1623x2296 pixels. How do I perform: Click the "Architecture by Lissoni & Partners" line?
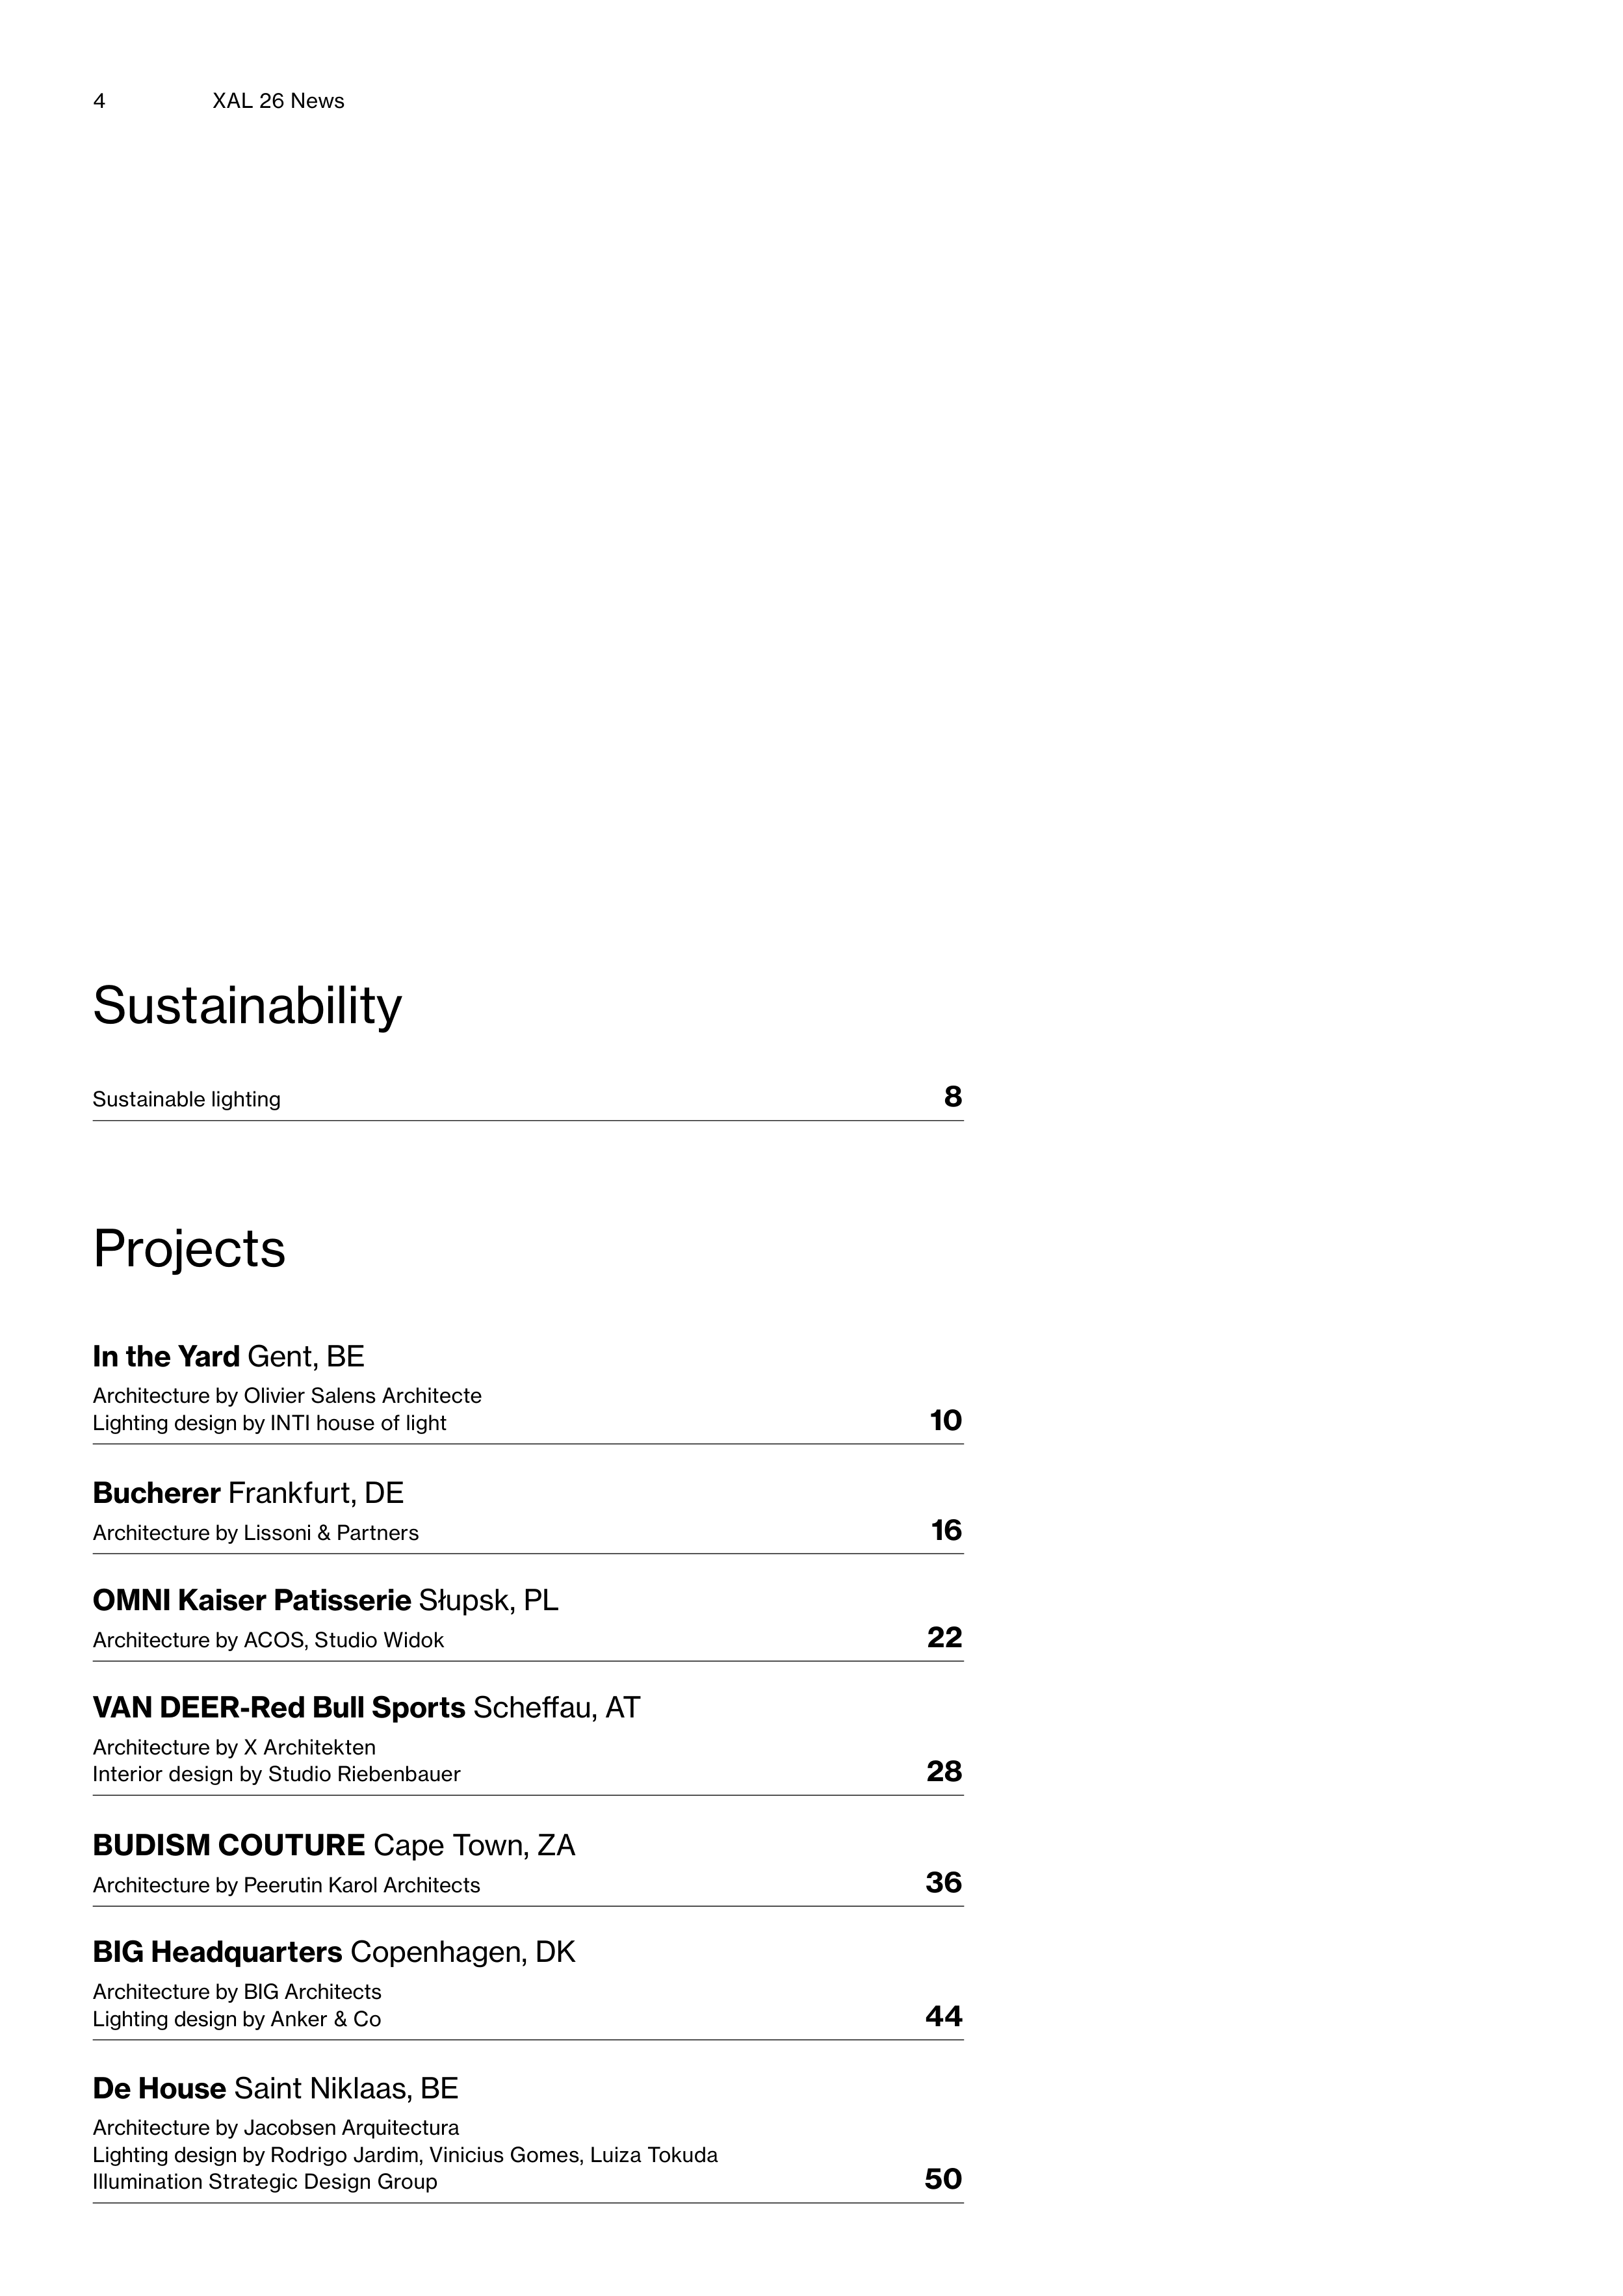point(255,1533)
